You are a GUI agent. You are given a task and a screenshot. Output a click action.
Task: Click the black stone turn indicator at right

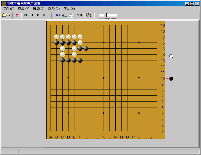(171, 79)
